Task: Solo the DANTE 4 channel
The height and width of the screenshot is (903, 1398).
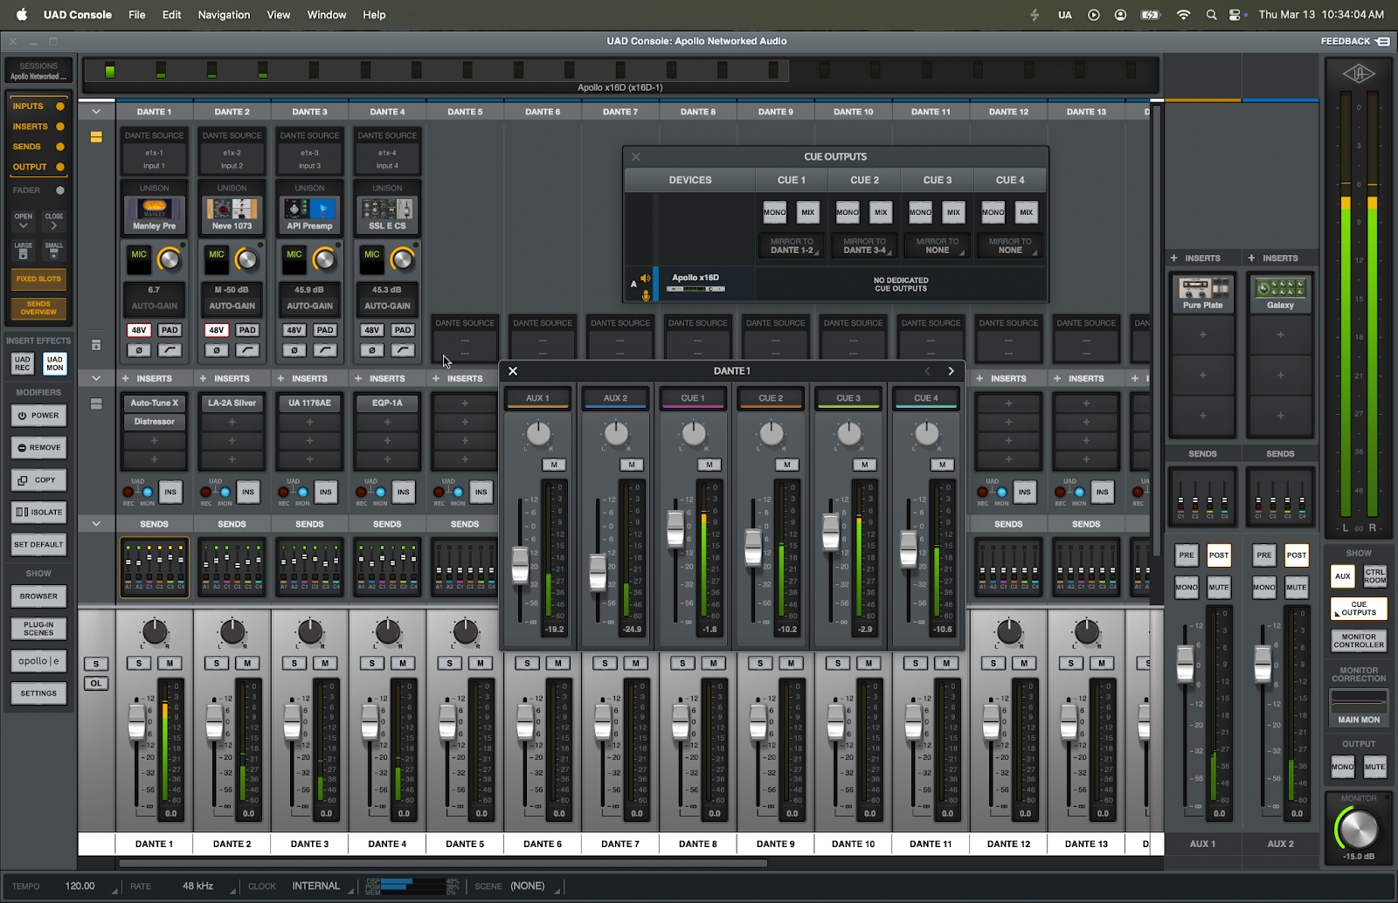Action: (372, 664)
